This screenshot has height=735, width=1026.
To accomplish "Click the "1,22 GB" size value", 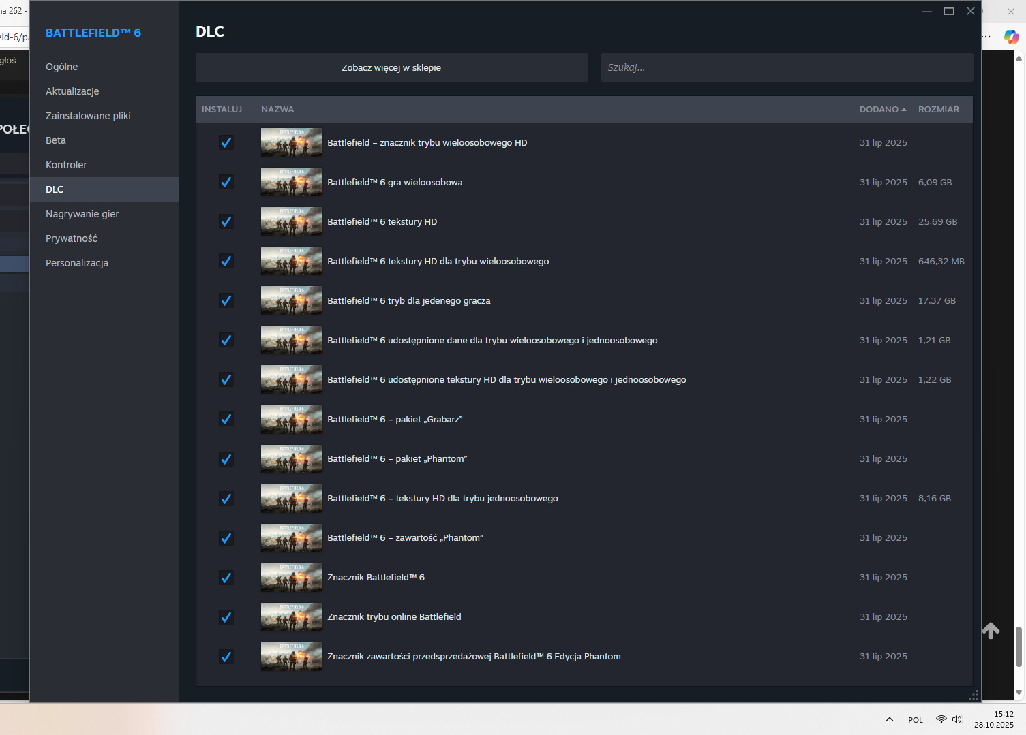I will (x=935, y=379).
